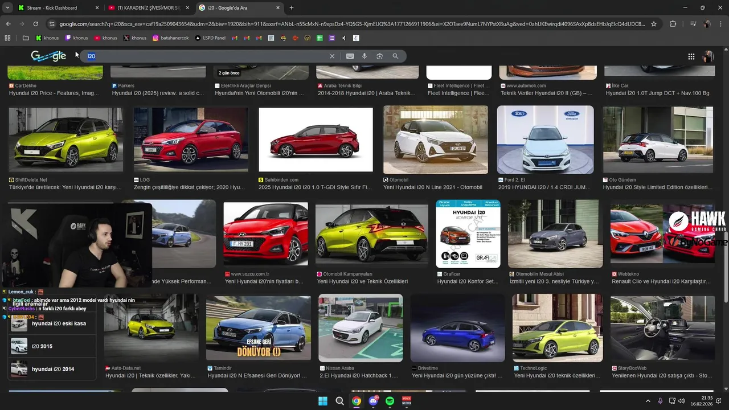Start voice search with microphone
Screen dimensions: 729x410
click(x=364, y=56)
